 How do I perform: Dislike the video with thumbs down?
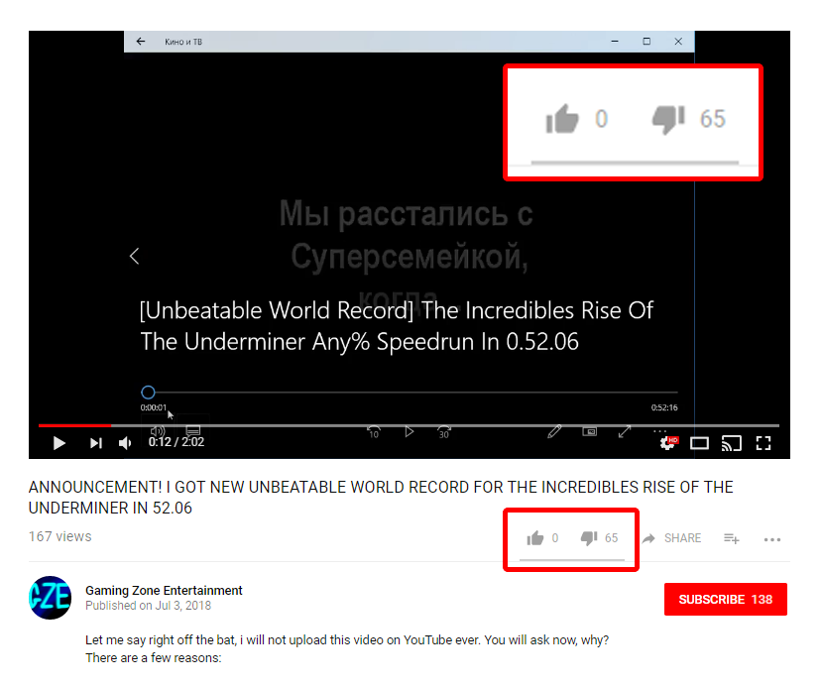(x=589, y=538)
